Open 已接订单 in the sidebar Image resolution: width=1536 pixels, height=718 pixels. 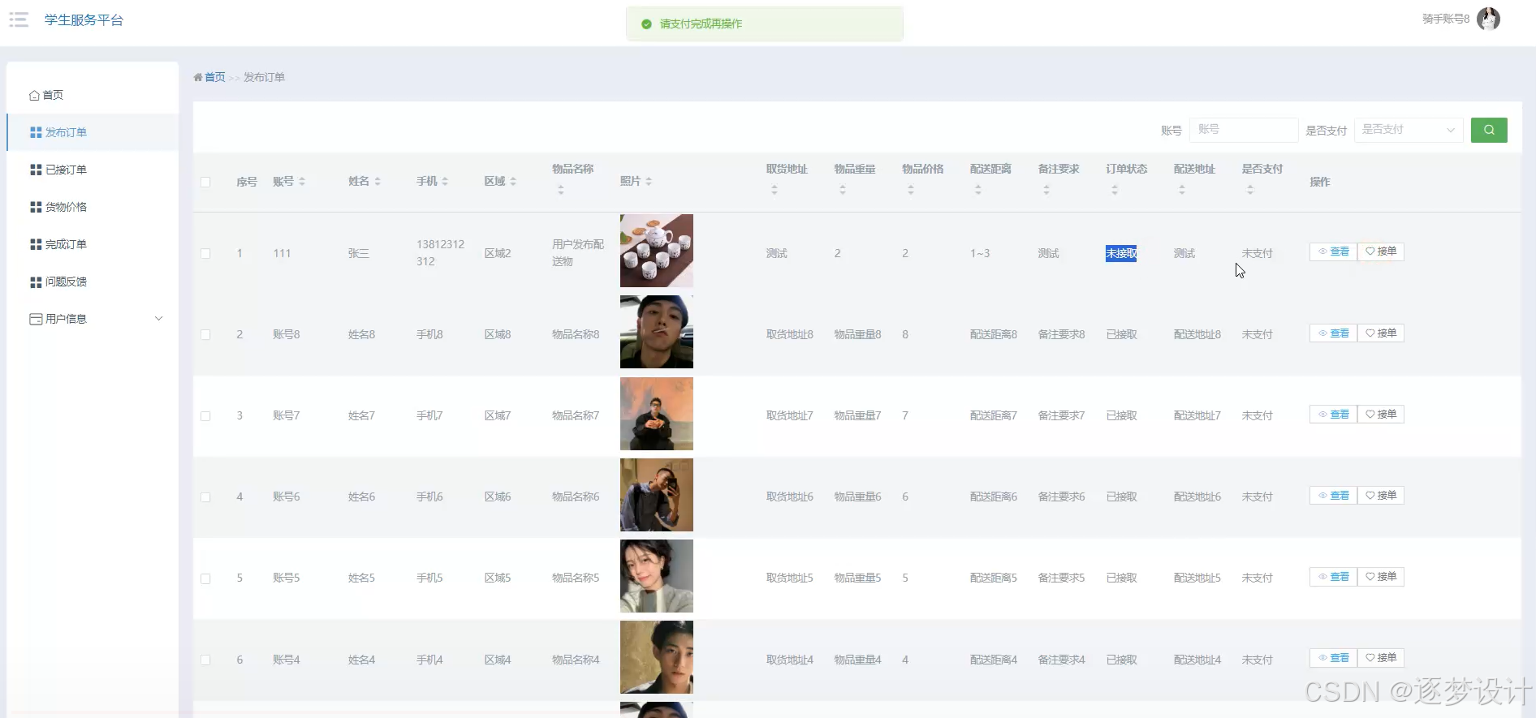pyautogui.click(x=93, y=170)
